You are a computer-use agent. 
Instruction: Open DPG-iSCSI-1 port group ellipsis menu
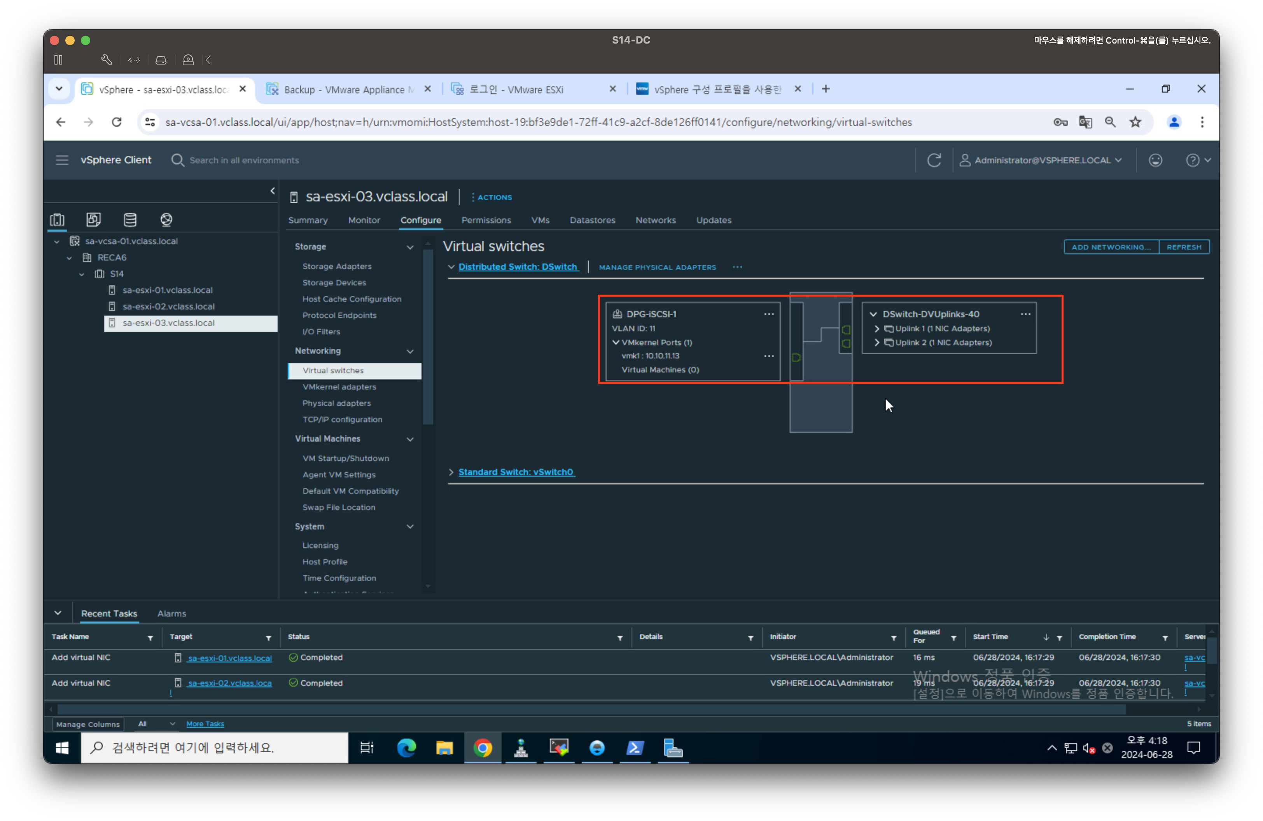(769, 314)
